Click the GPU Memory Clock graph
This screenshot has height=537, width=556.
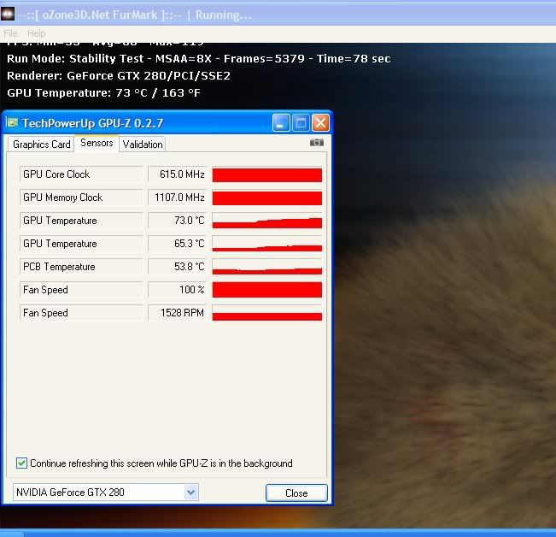coord(267,198)
